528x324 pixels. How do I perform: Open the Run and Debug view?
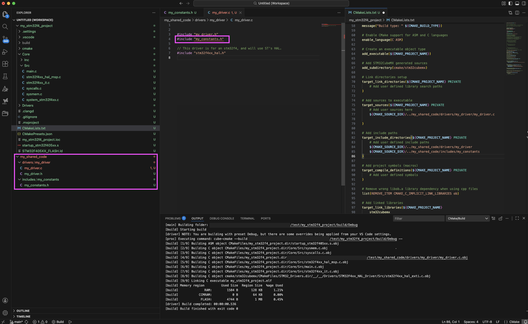pos(5,52)
